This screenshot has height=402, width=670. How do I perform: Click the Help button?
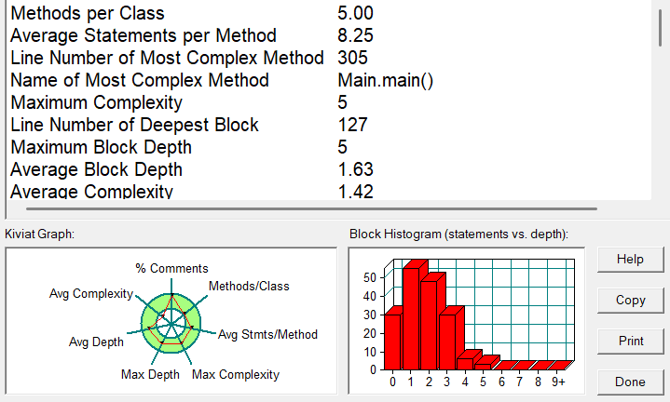click(630, 260)
